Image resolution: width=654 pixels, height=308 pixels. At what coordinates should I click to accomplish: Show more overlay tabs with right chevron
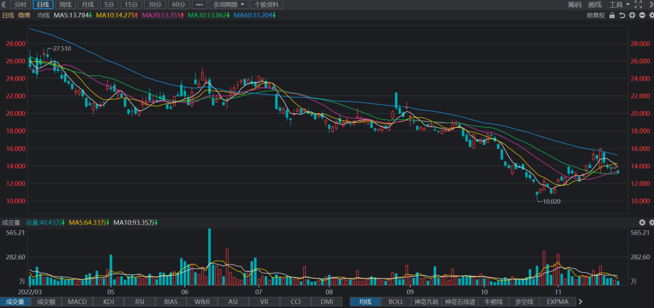(x=580, y=302)
